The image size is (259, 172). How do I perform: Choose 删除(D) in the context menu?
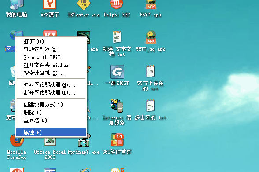click(51, 113)
